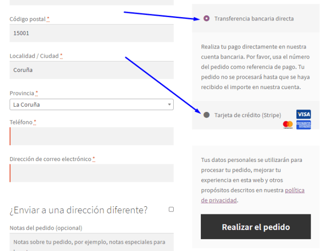Image resolution: width=335 pixels, height=251 pixels.
Task: Click the Transferencia bancaria directa label text
Action: tap(254, 19)
